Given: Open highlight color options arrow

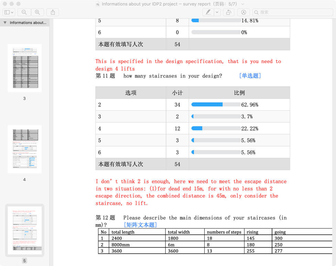Looking at the screenshot, I should [217, 12].
